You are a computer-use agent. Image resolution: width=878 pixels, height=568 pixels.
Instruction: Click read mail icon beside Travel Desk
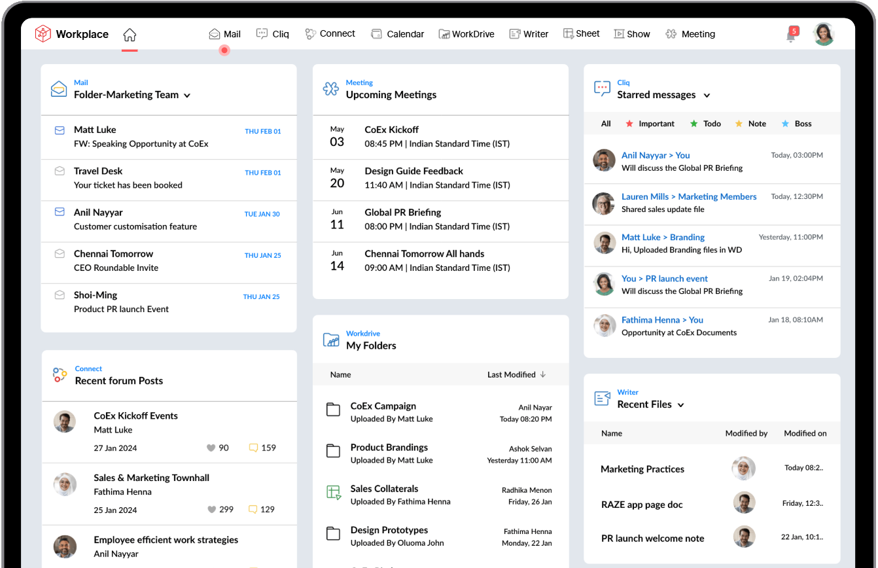pyautogui.click(x=60, y=171)
